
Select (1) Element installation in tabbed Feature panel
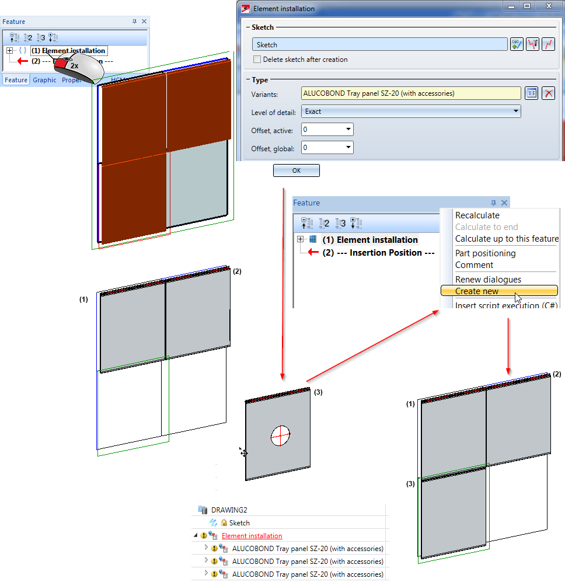coord(68,50)
